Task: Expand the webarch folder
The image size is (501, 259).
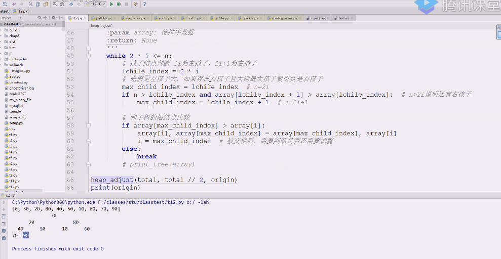Action: pyautogui.click(x=1, y=65)
